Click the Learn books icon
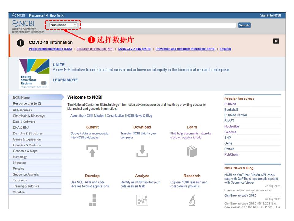The image size is (294, 221). point(192,151)
